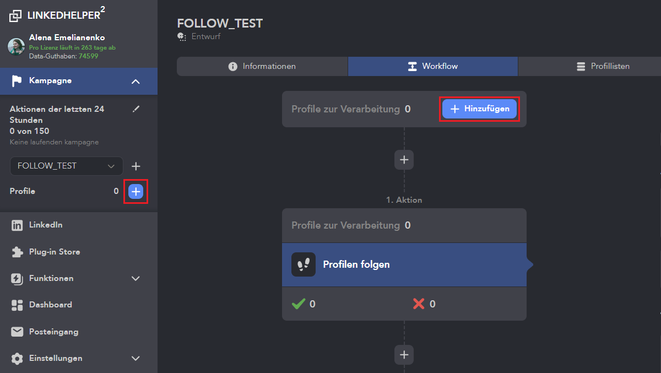661x373 pixels.
Task: Open the Posteingang inbox
Action: 53,332
